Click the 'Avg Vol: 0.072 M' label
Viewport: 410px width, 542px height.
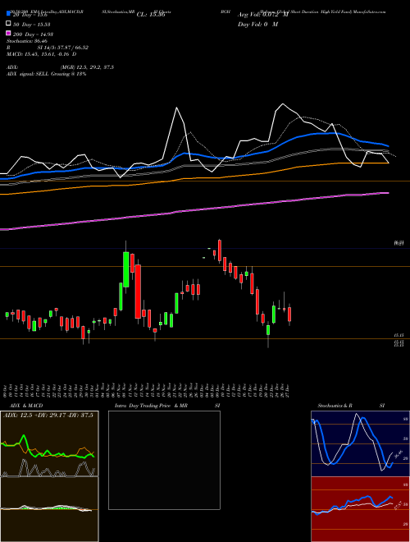(262, 15)
